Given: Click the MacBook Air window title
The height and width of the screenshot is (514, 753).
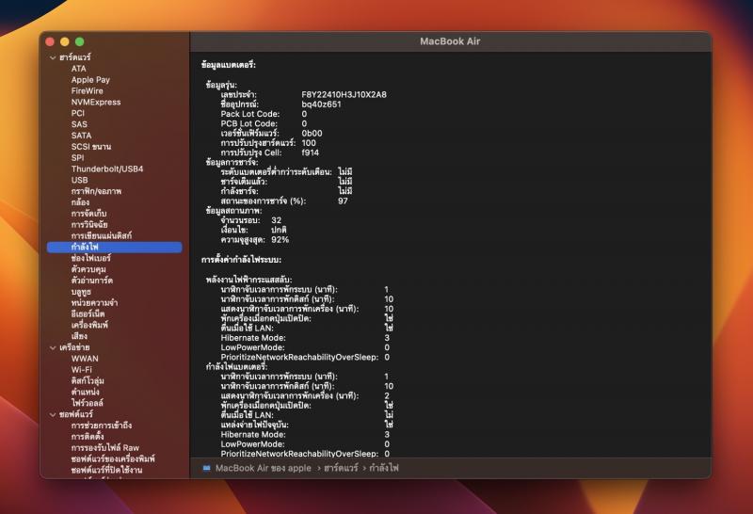Looking at the screenshot, I should 450,41.
